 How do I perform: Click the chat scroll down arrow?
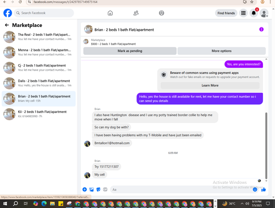click(266, 181)
